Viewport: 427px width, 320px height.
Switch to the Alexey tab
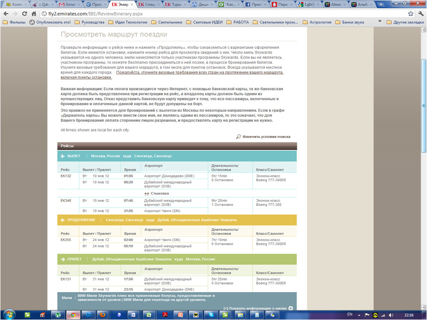coord(336,4)
